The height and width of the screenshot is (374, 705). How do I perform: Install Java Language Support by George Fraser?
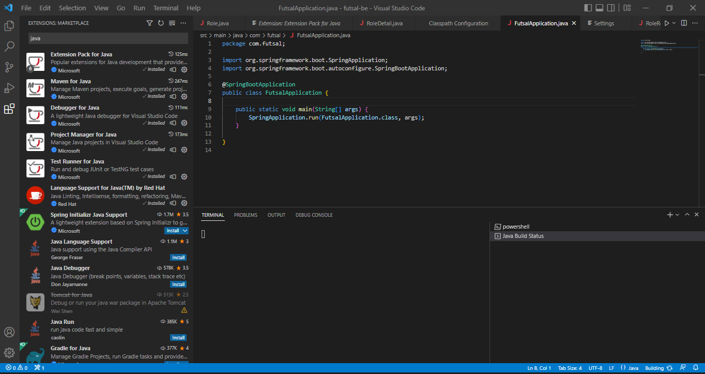coord(178,258)
